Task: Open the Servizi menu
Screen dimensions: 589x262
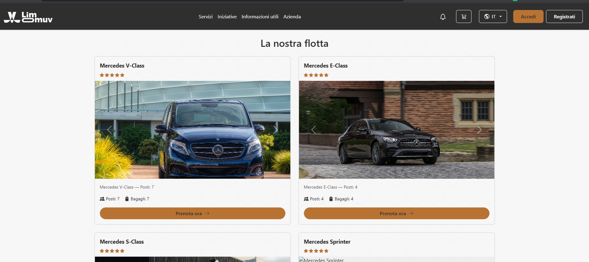Action: coord(205,17)
